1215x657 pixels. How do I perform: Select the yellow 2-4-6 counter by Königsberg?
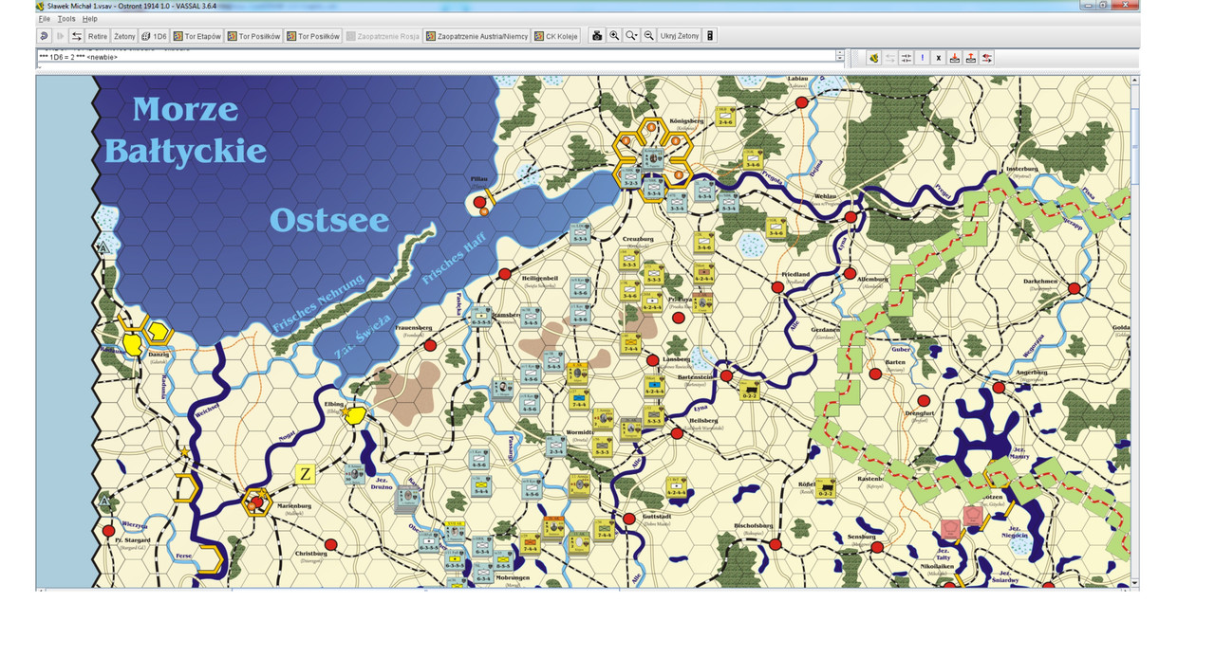point(726,118)
